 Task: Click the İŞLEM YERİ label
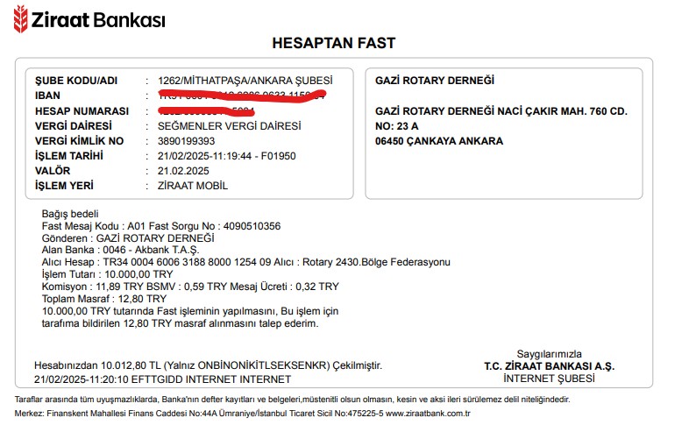pos(64,186)
